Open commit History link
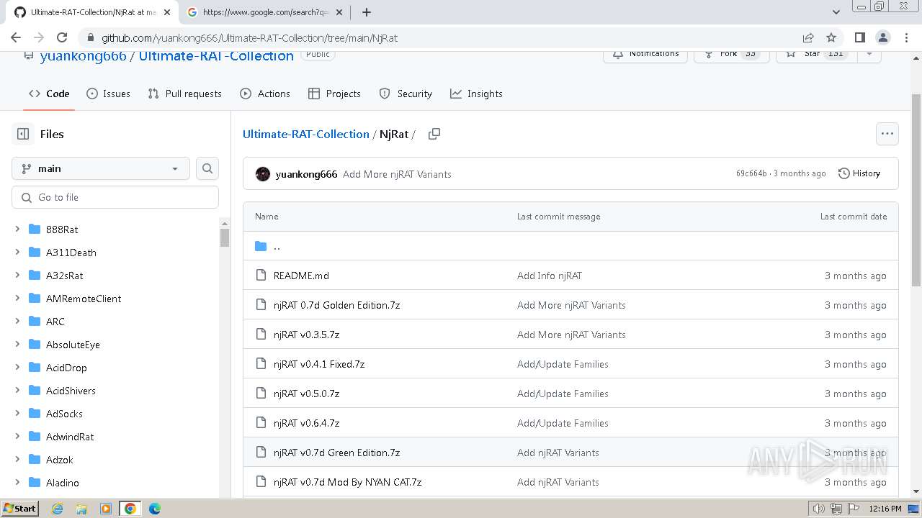The image size is (922, 518). pyautogui.click(x=859, y=173)
